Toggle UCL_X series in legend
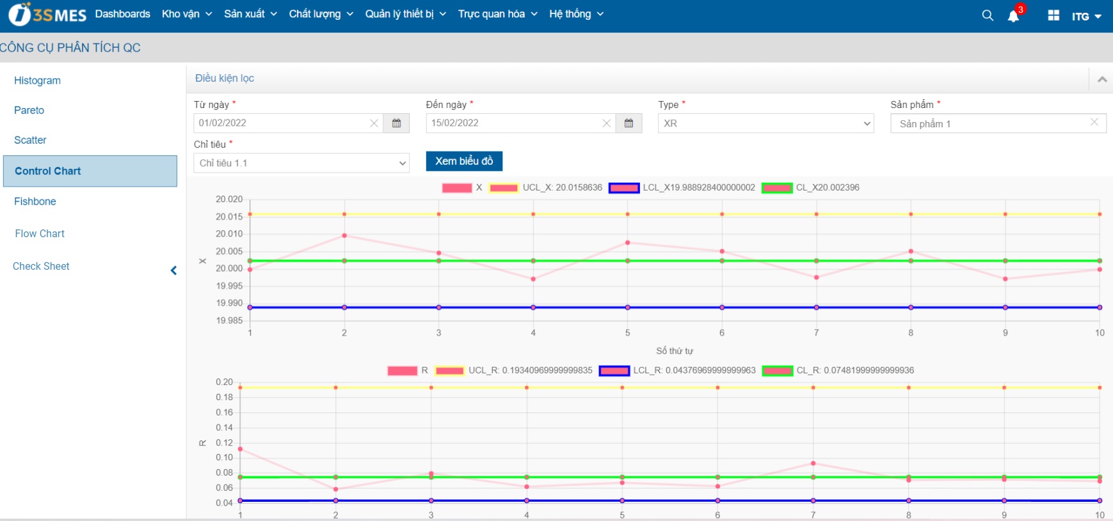This screenshot has width=1113, height=521. click(504, 188)
